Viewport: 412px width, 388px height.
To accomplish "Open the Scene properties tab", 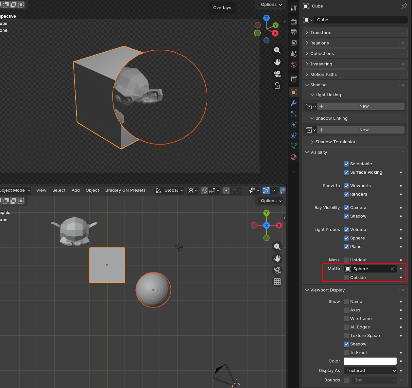I will [x=294, y=54].
